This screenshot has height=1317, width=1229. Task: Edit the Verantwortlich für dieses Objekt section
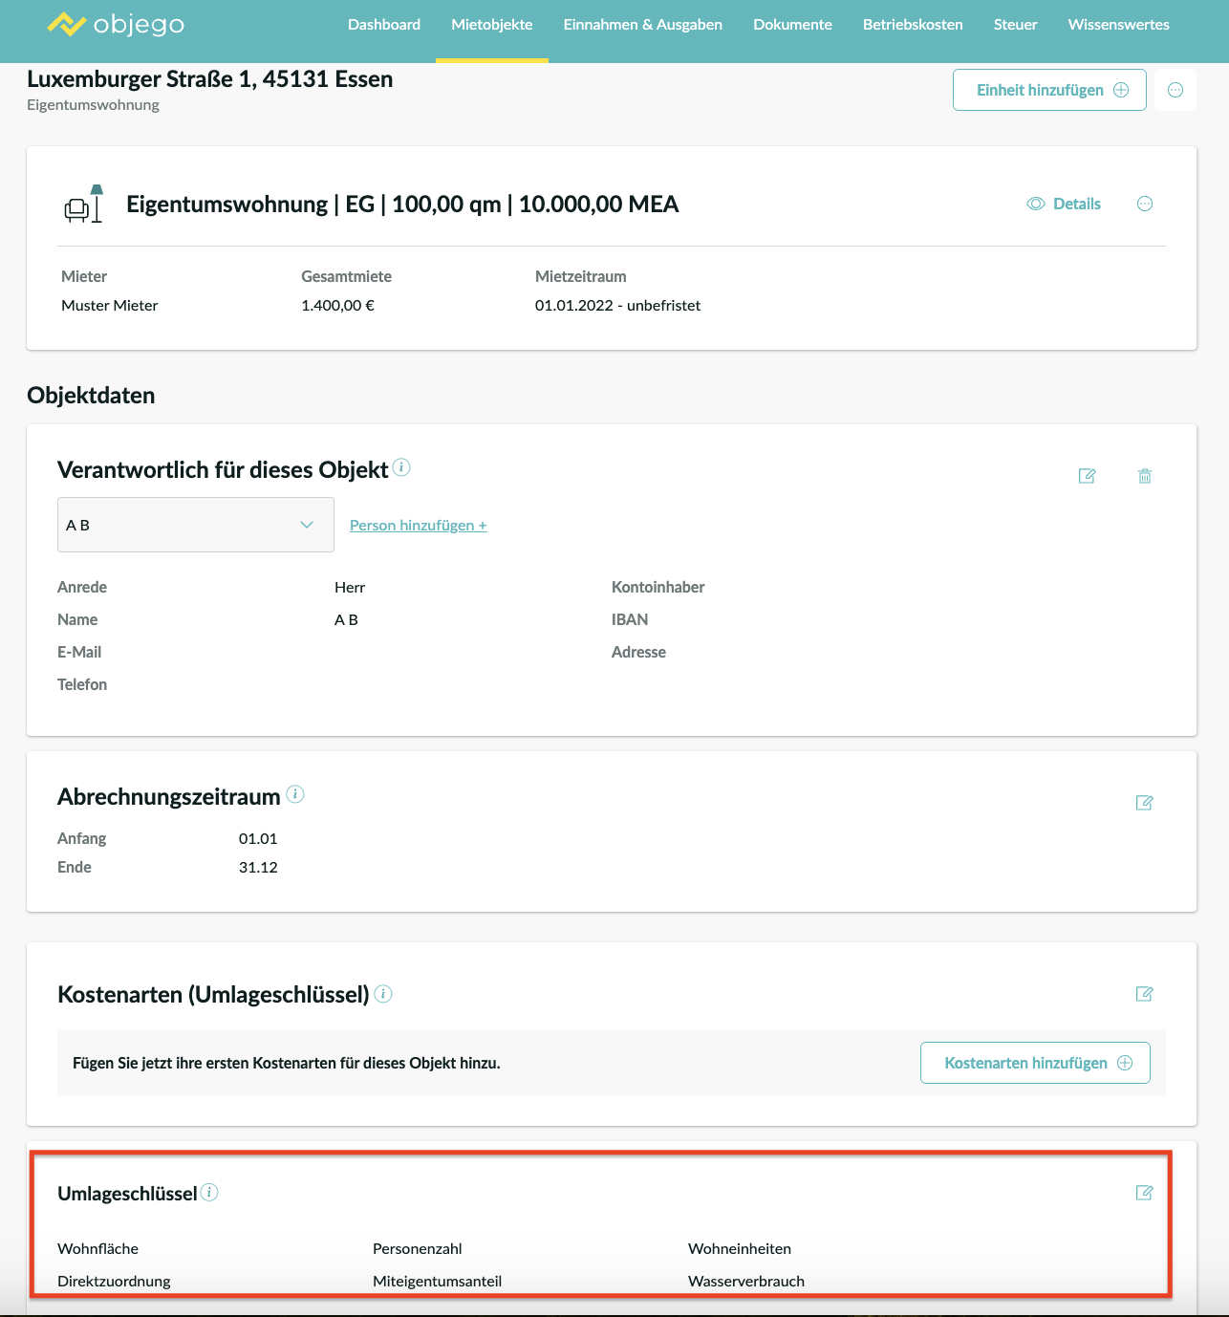tap(1087, 476)
